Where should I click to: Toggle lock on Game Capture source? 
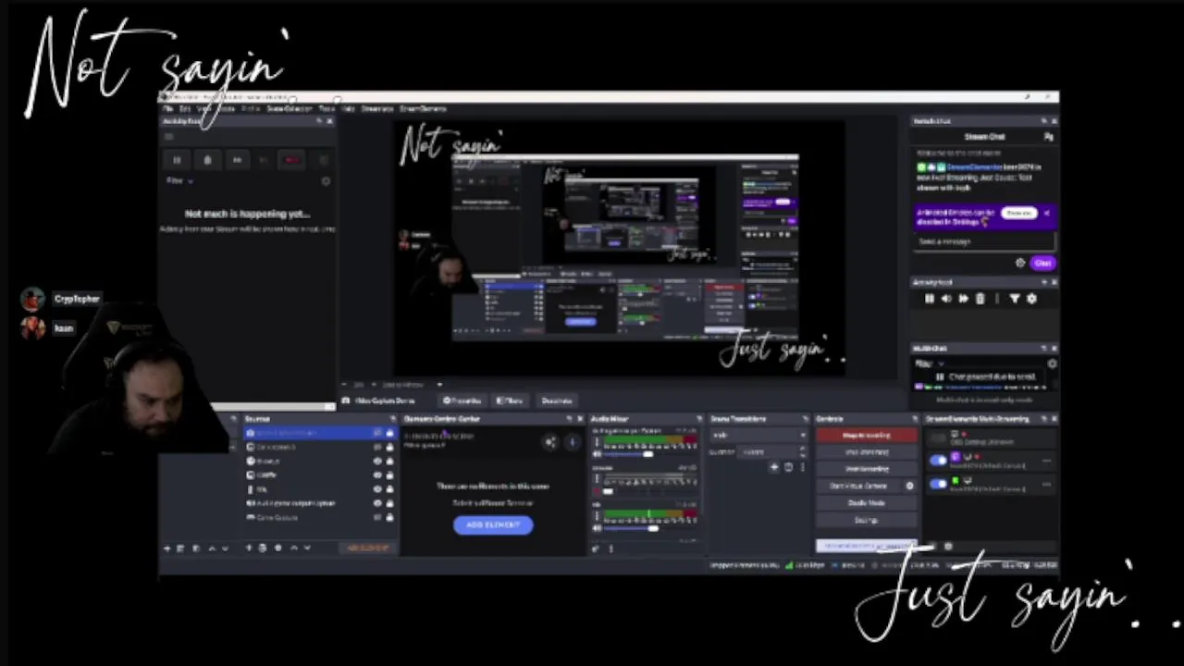pyautogui.click(x=389, y=517)
